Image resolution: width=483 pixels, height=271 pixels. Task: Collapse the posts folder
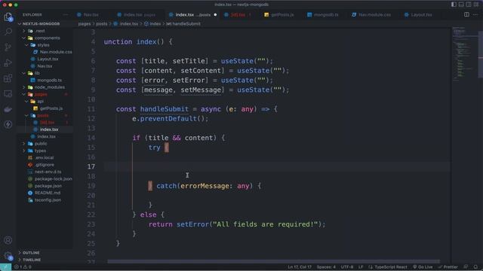[x=43, y=115]
